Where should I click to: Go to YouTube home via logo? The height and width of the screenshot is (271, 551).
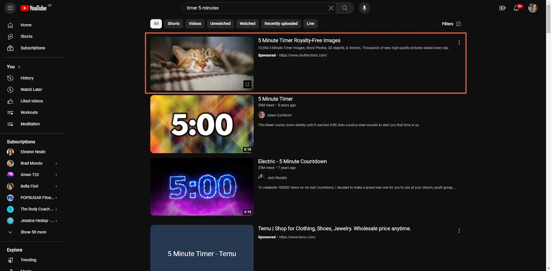pyautogui.click(x=33, y=8)
